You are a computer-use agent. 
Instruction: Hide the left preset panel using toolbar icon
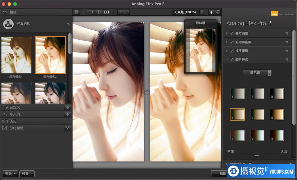click(77, 12)
